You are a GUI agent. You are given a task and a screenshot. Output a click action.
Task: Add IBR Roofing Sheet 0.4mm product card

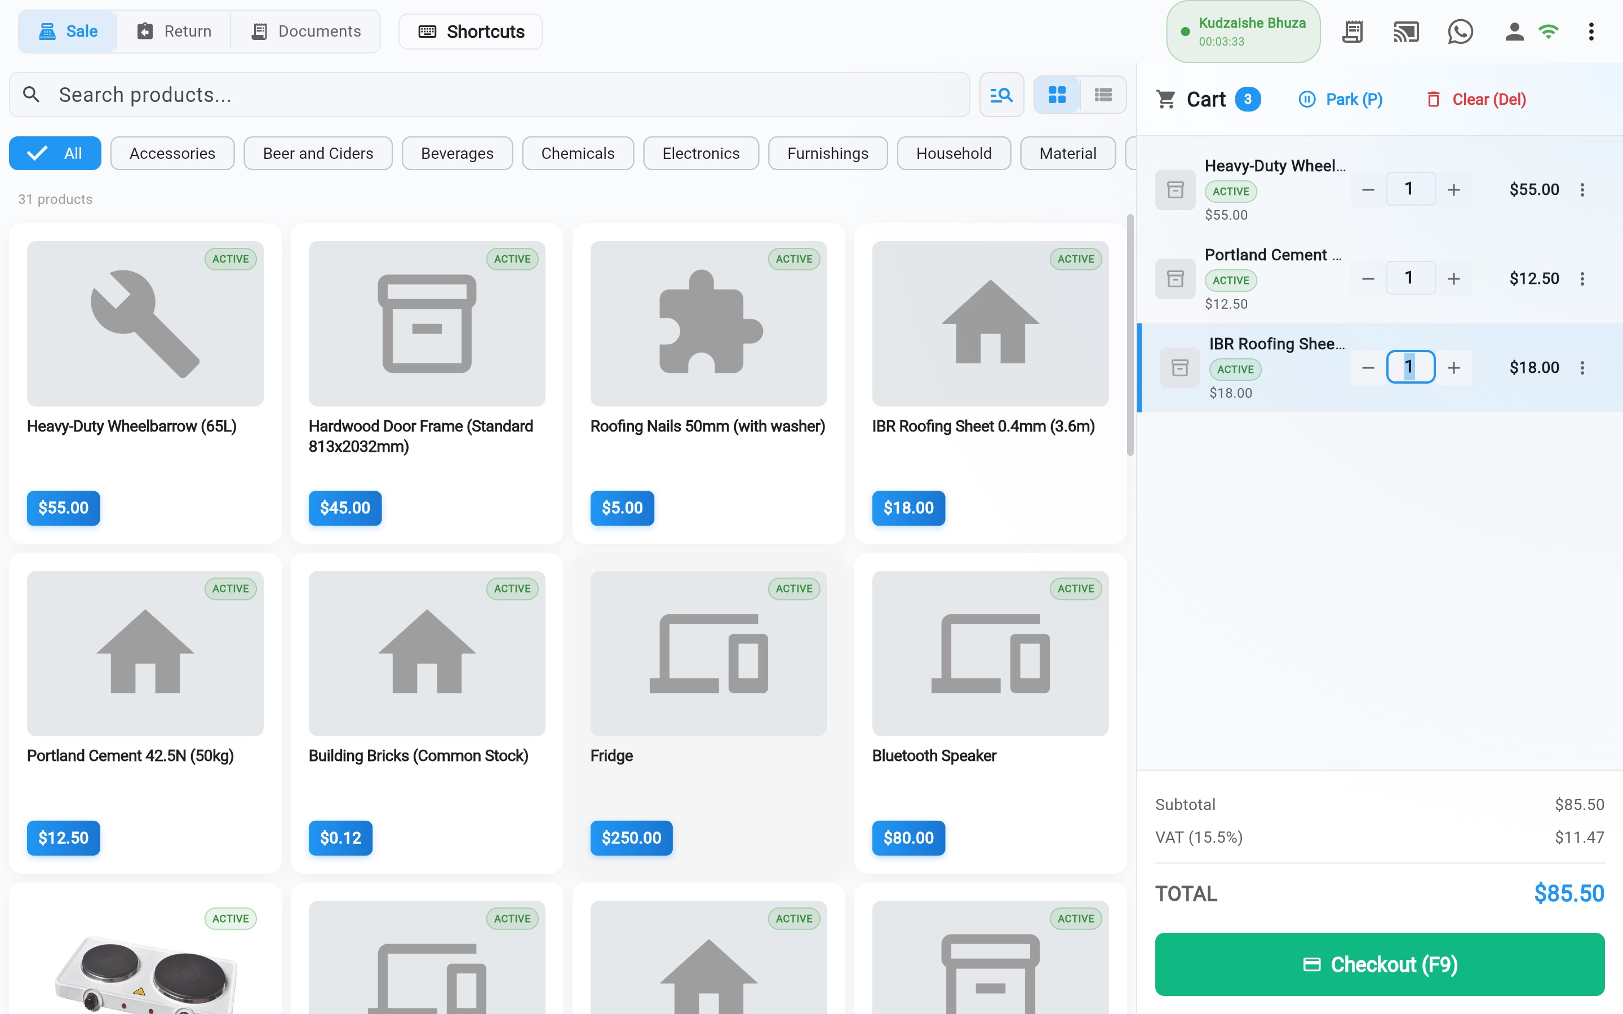(x=990, y=384)
